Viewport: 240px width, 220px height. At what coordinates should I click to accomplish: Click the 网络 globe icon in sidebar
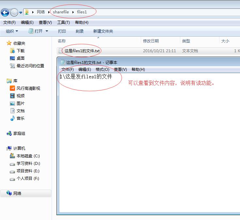pos(9,193)
